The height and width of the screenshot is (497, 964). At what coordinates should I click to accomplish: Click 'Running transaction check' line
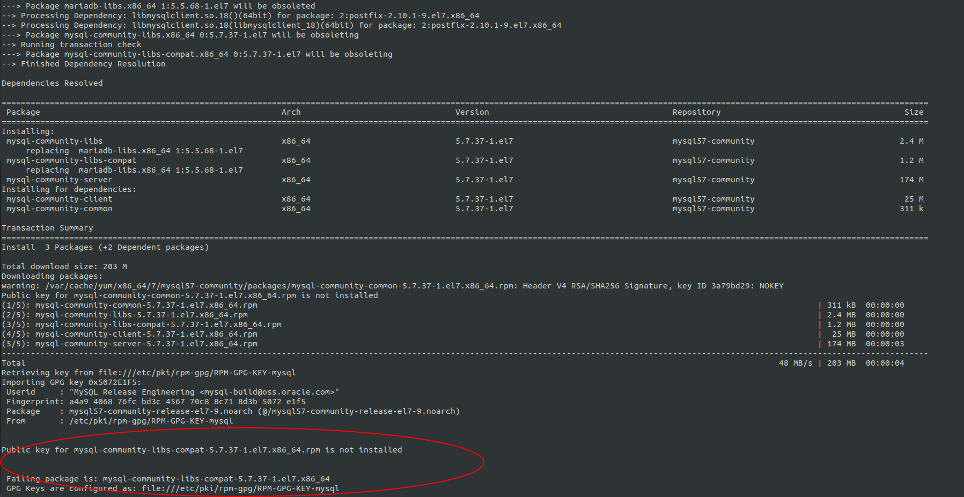click(x=71, y=44)
